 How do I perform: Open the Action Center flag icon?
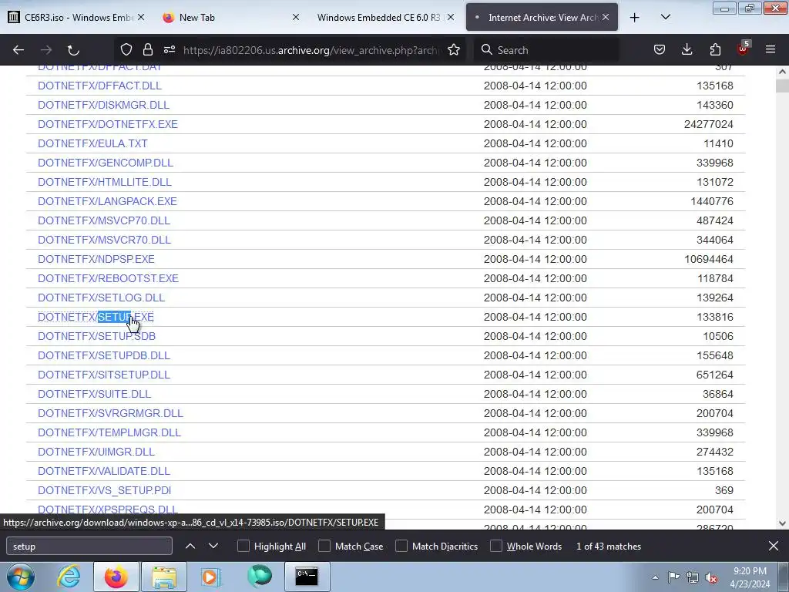[673, 577]
